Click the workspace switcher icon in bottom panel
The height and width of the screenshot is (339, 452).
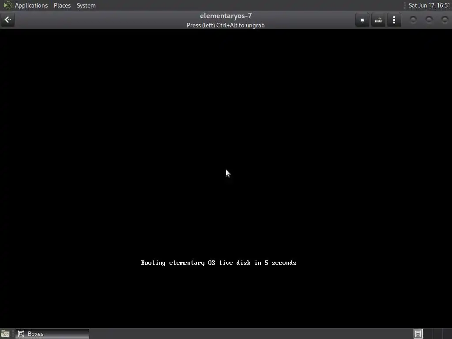point(418,334)
